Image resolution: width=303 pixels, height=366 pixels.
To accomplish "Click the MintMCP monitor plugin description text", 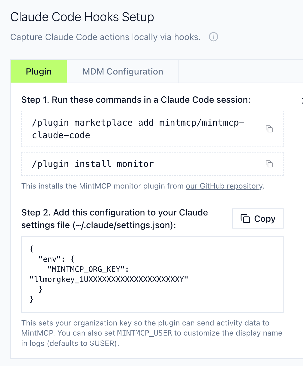I will tap(103, 186).
